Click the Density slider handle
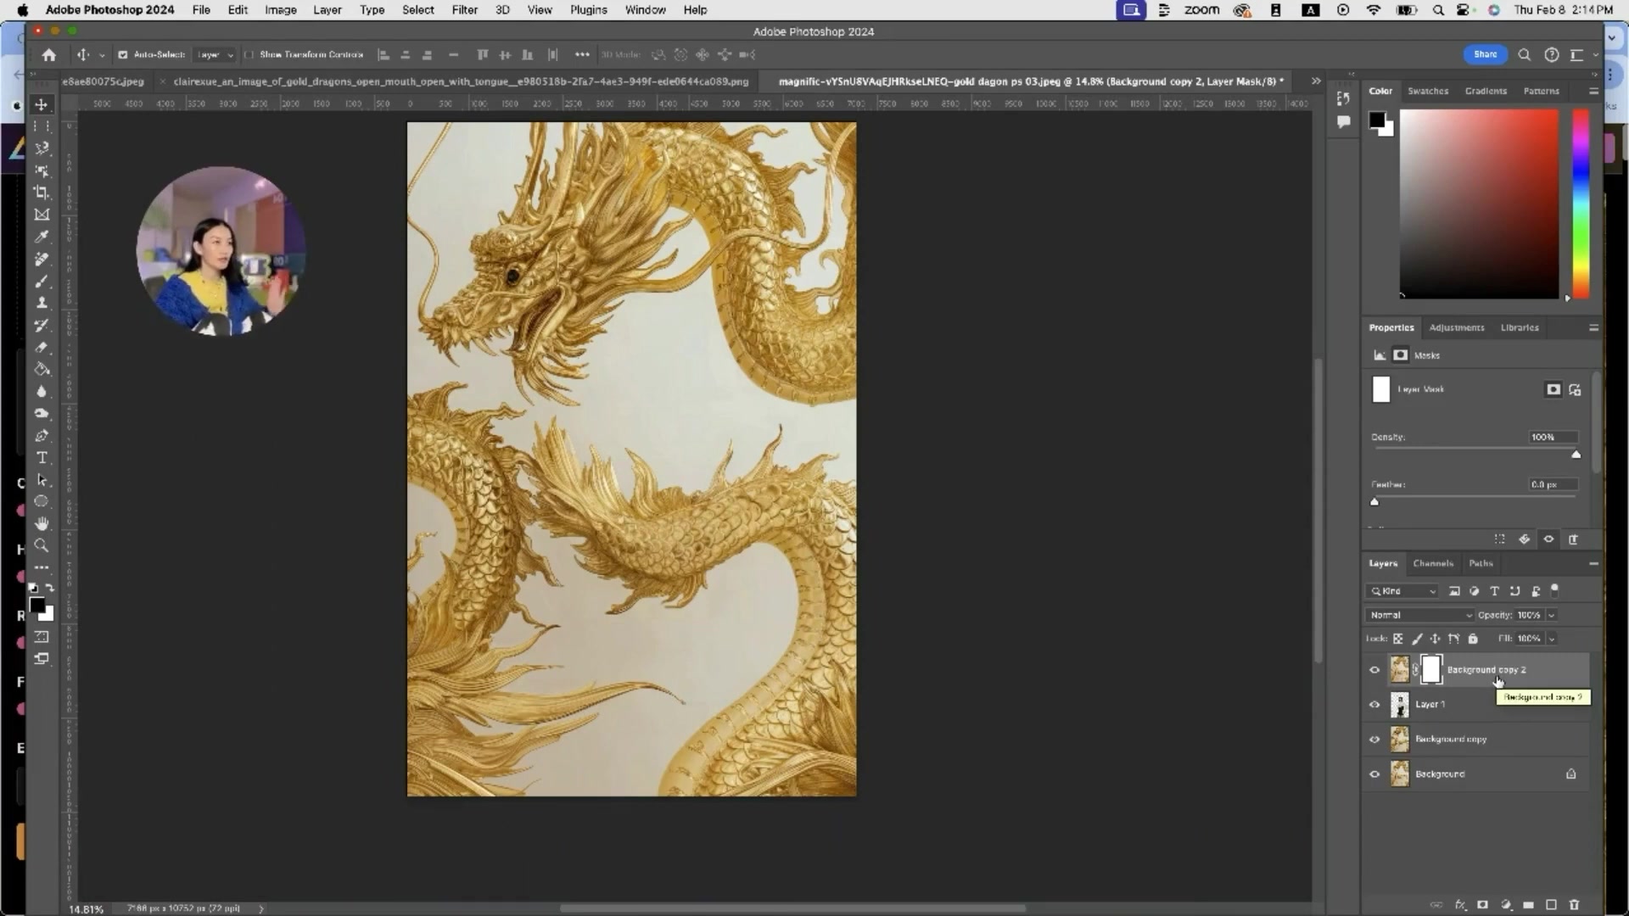The image size is (1629, 916). (x=1576, y=455)
